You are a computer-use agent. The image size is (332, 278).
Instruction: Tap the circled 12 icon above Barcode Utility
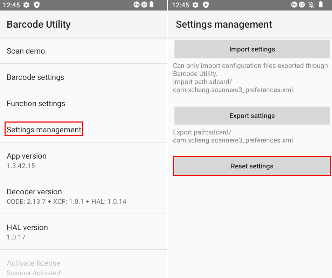coord(144,5)
